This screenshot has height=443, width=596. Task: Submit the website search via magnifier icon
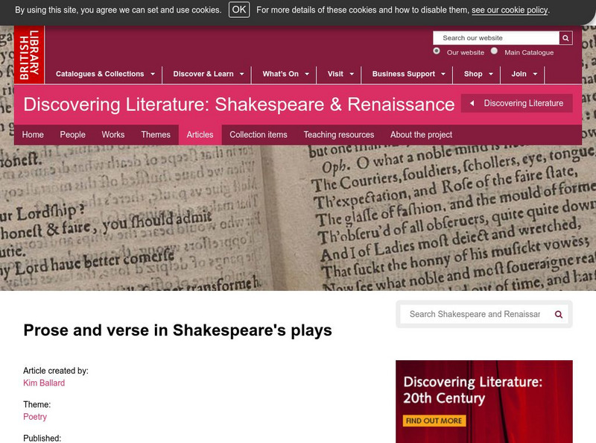coord(565,37)
